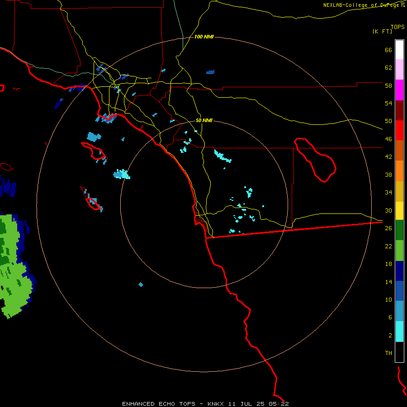Click the "10" legend value
Viewport: 407px width, 407px height.
coord(388,299)
